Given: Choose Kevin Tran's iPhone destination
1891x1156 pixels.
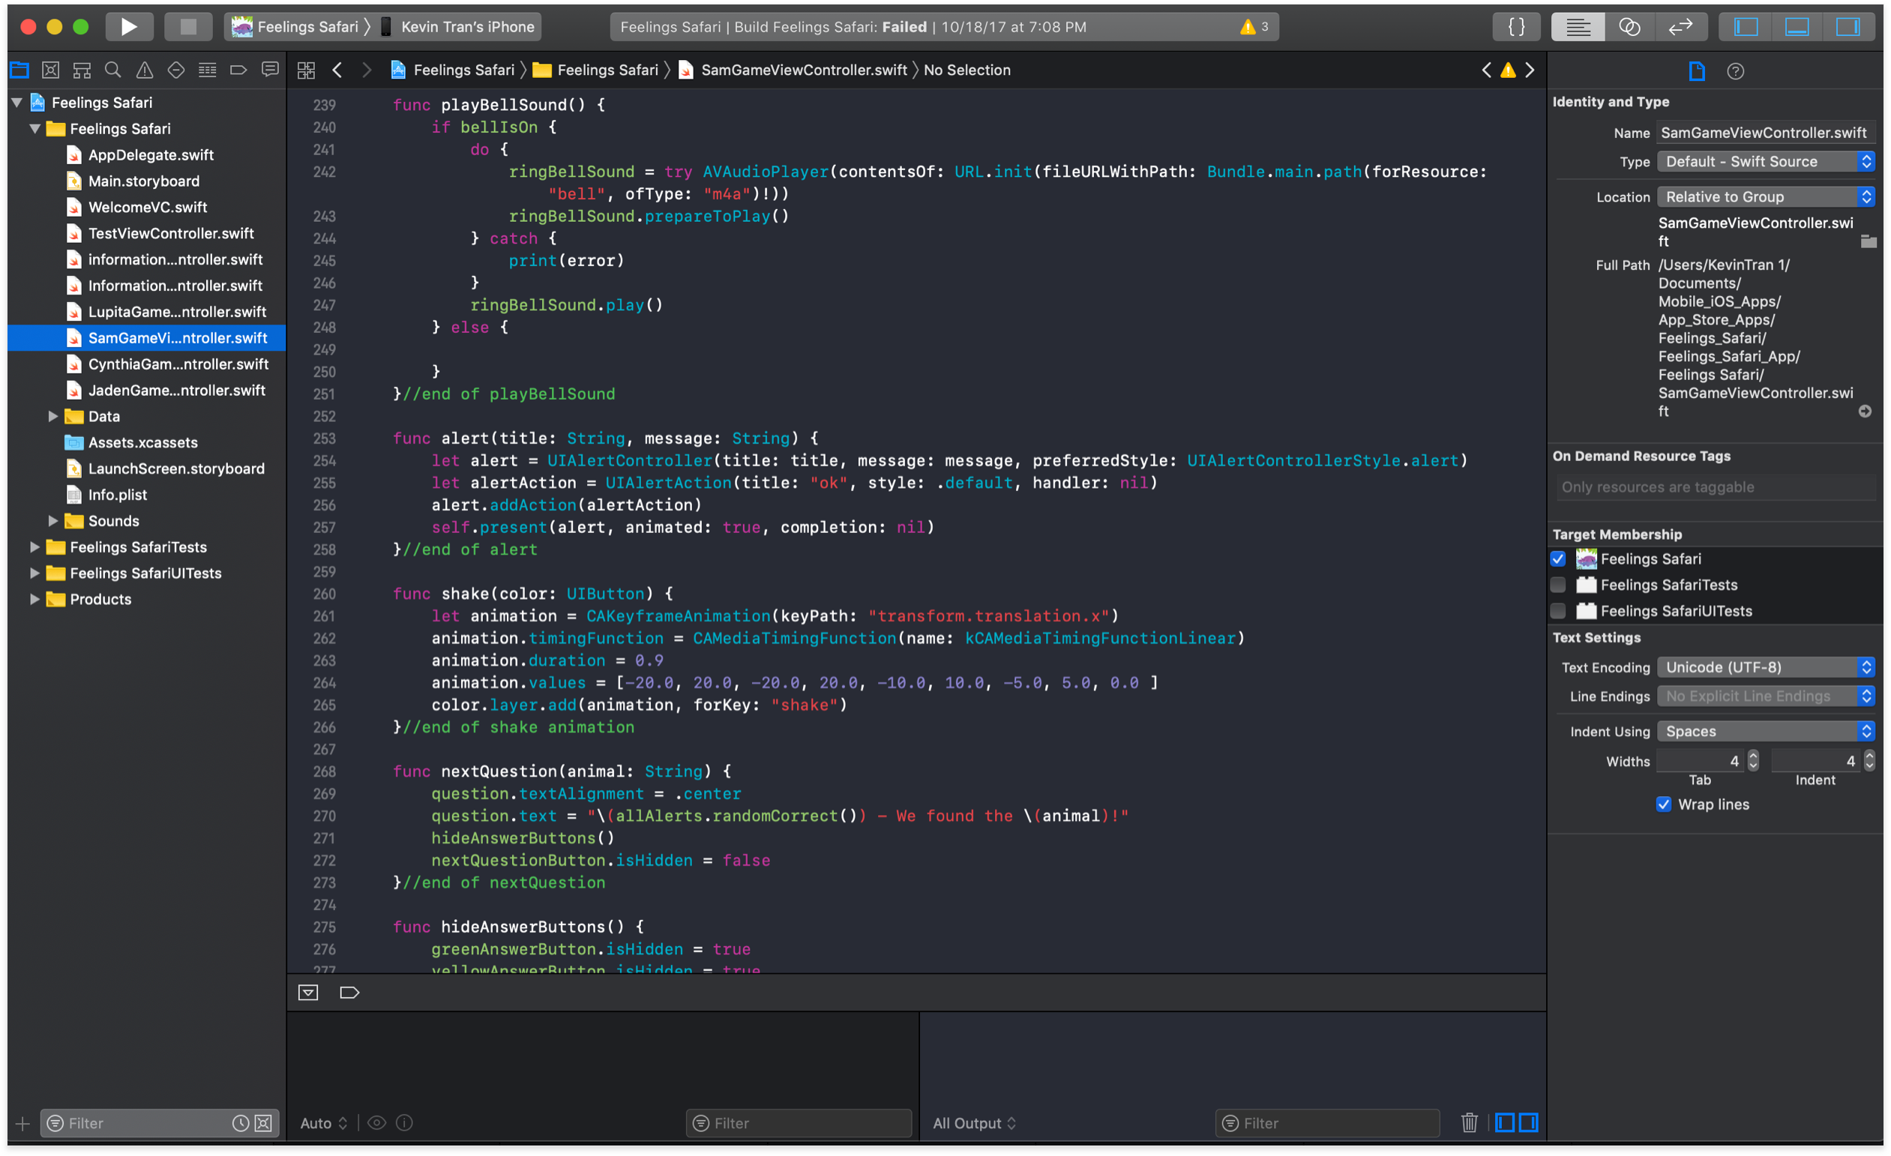Looking at the screenshot, I should point(459,27).
